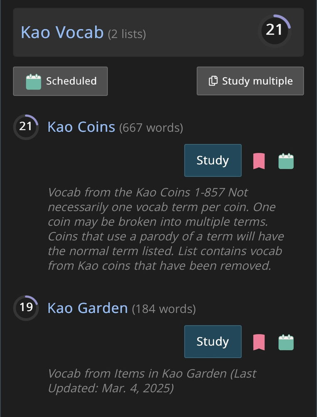
Task: Click the copy icon in Study multiple
Action: pos(213,81)
